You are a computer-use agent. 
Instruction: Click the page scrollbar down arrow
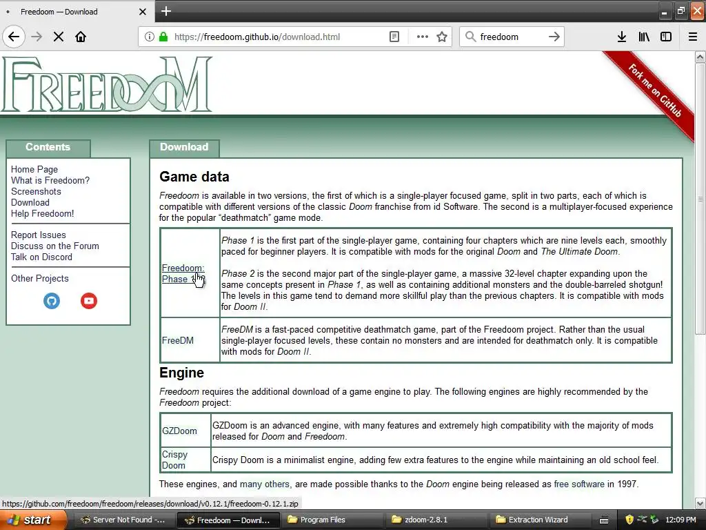(700, 503)
